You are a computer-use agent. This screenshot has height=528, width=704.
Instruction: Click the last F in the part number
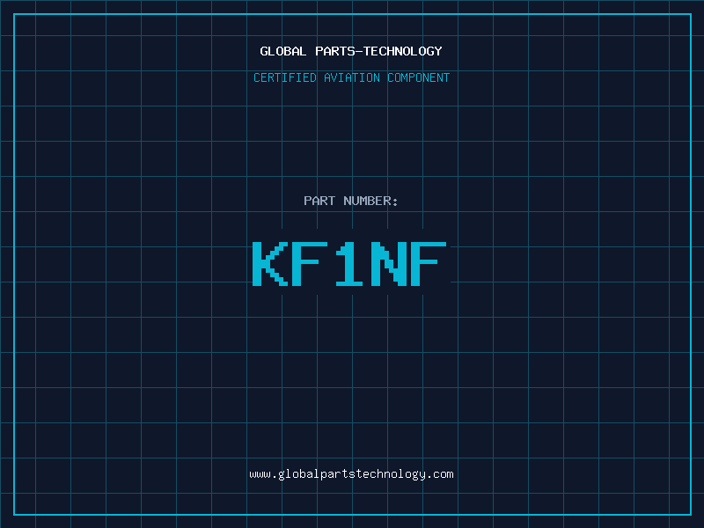pos(429,264)
